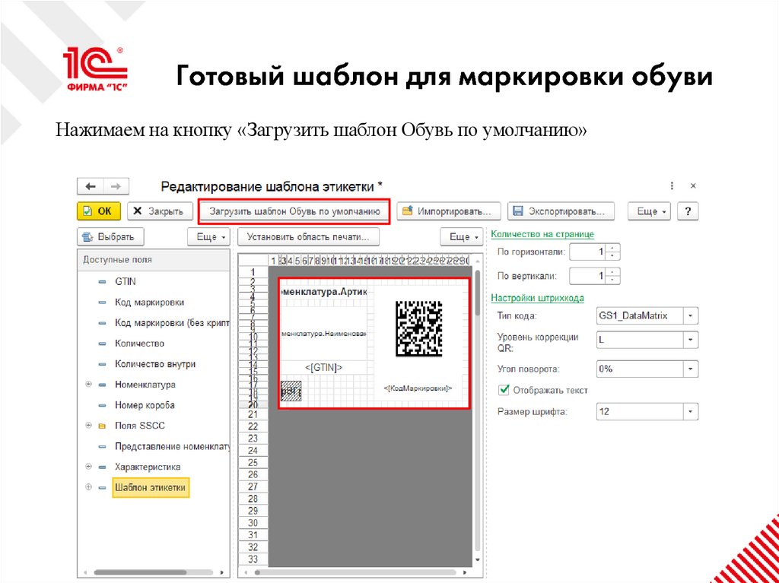Image resolution: width=779 pixels, height=583 pixels.
Task: Open Тип кода GS1_DataMatrix dropdown
Action: click(691, 315)
